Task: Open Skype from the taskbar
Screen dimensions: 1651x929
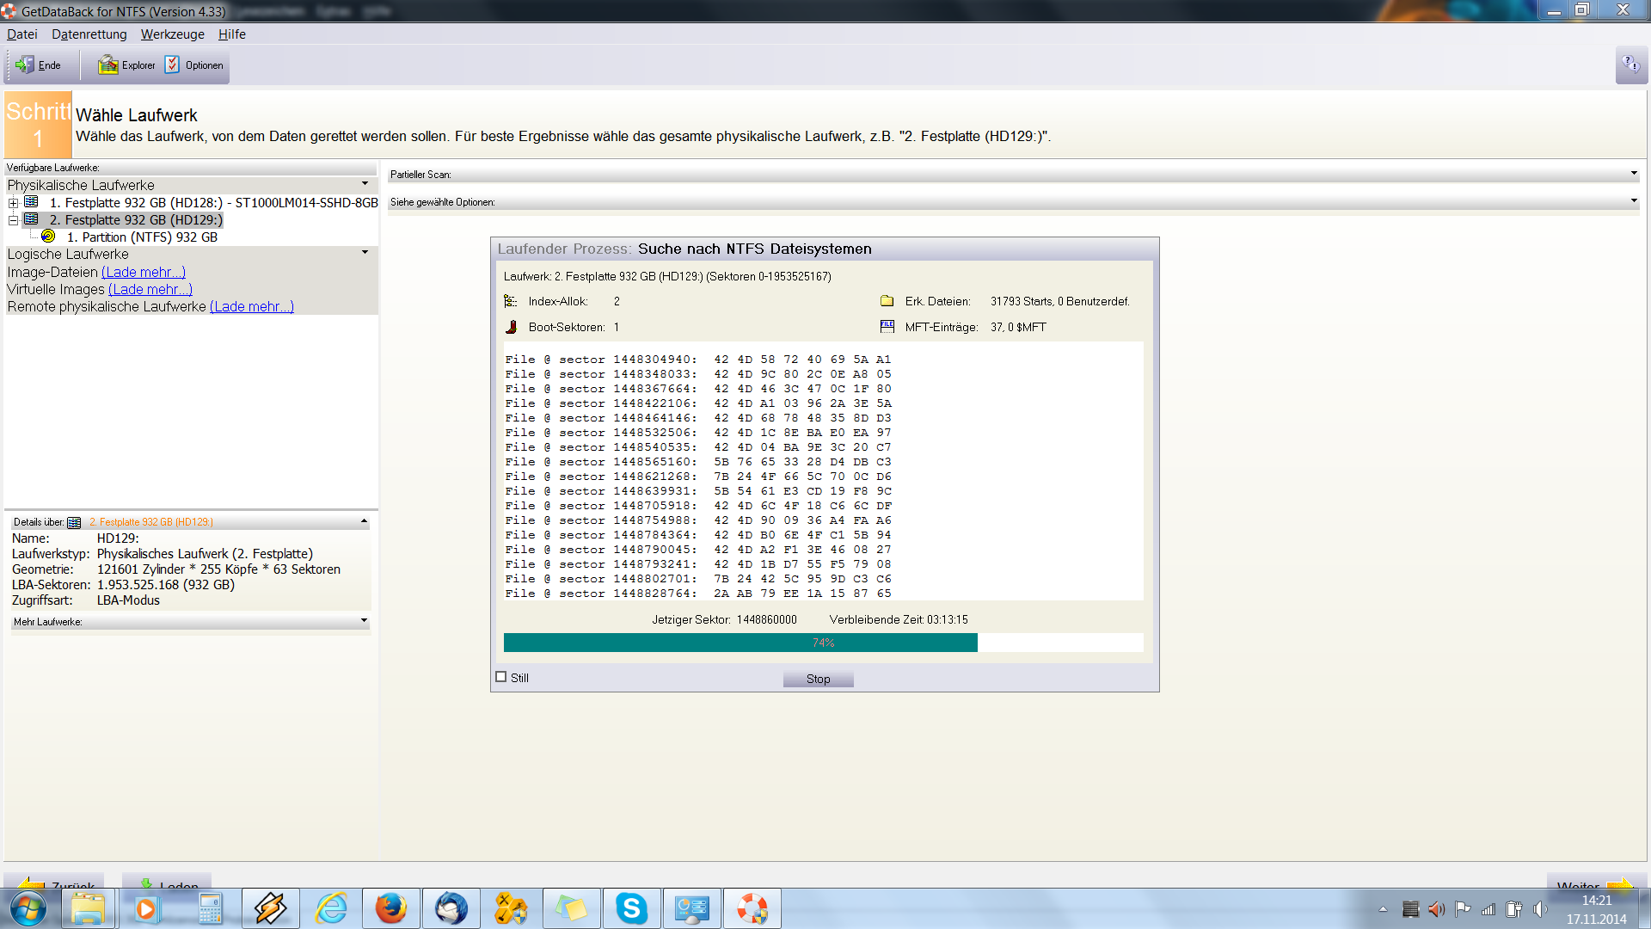Action: (x=631, y=908)
